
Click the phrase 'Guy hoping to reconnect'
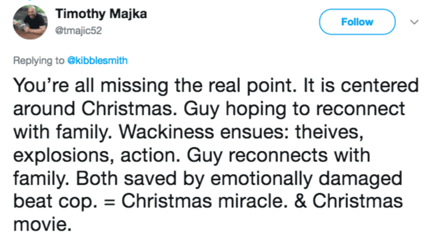tap(294, 109)
